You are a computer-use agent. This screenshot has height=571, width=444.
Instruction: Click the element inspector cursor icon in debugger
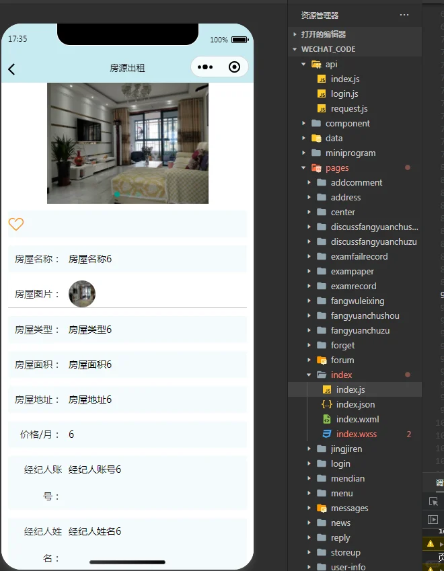[x=433, y=502]
